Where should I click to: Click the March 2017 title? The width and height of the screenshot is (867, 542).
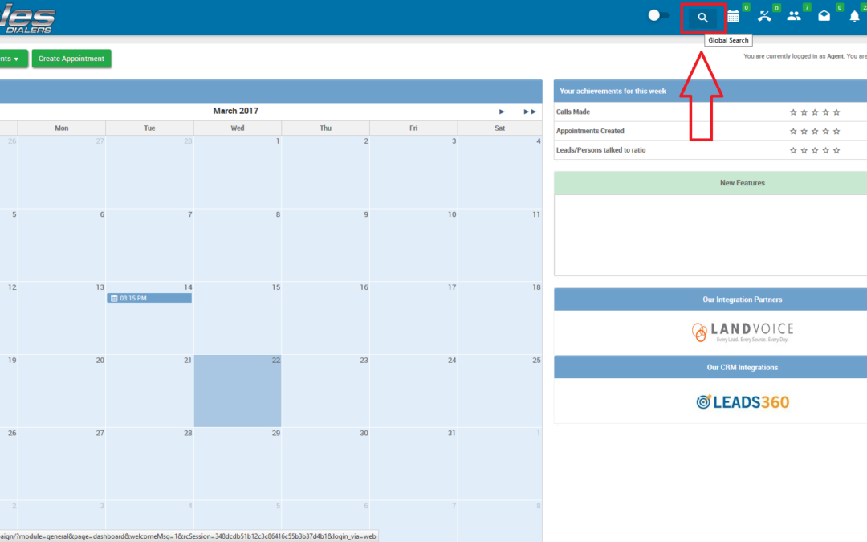(235, 111)
